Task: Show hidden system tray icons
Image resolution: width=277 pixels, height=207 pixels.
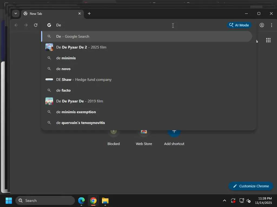Action: (x=224, y=201)
